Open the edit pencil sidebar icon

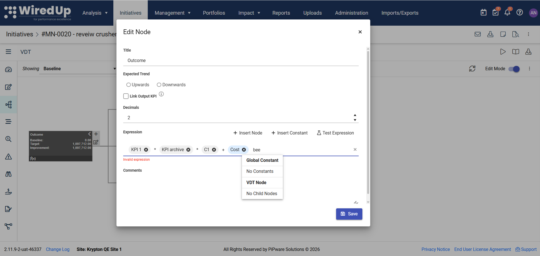coord(8,87)
